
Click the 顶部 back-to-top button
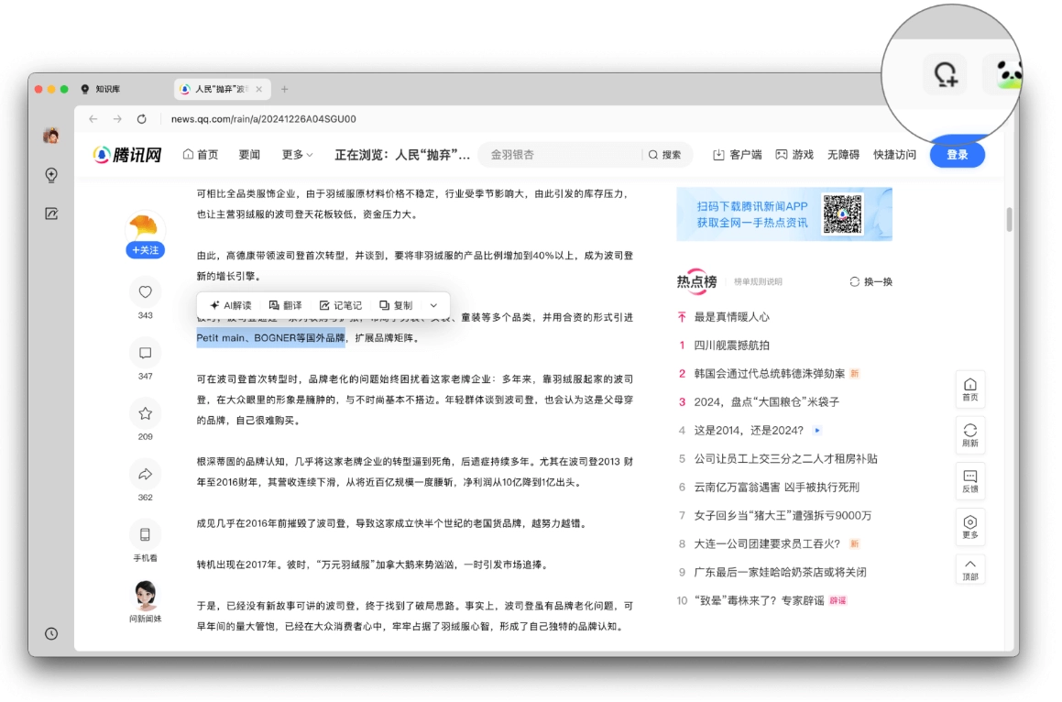[969, 568]
